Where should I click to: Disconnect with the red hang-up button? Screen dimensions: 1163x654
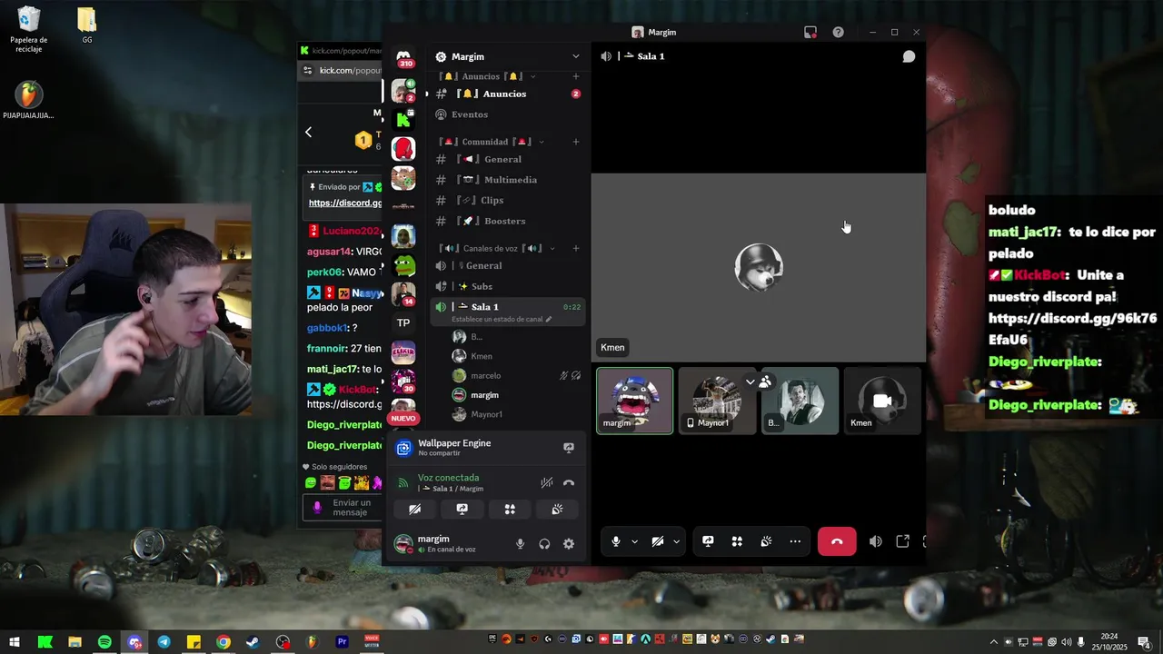[837, 541]
